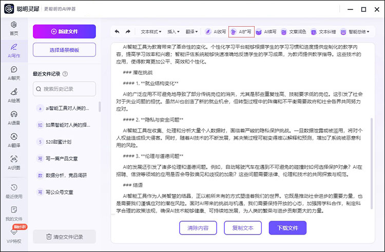The width and height of the screenshot is (385, 252).
Task: Open the ai智能工具对人类的... history record
Action: tap(64, 108)
